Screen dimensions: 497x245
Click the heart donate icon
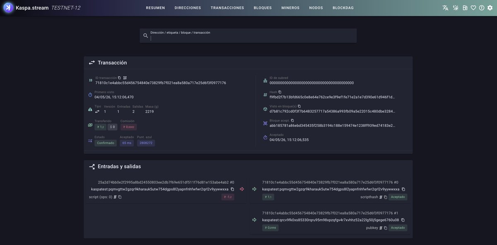tap(473, 8)
